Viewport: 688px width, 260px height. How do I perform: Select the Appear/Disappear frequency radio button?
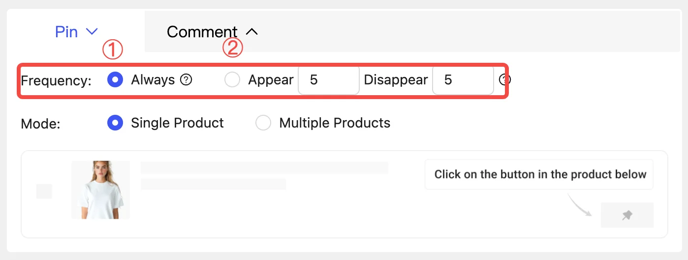pos(232,80)
